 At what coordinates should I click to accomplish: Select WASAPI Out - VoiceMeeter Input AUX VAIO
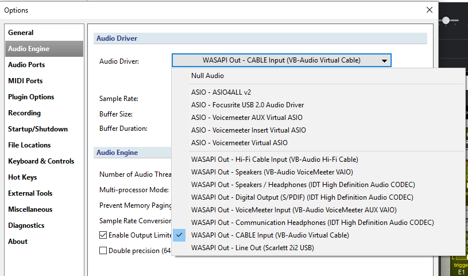[319, 210]
